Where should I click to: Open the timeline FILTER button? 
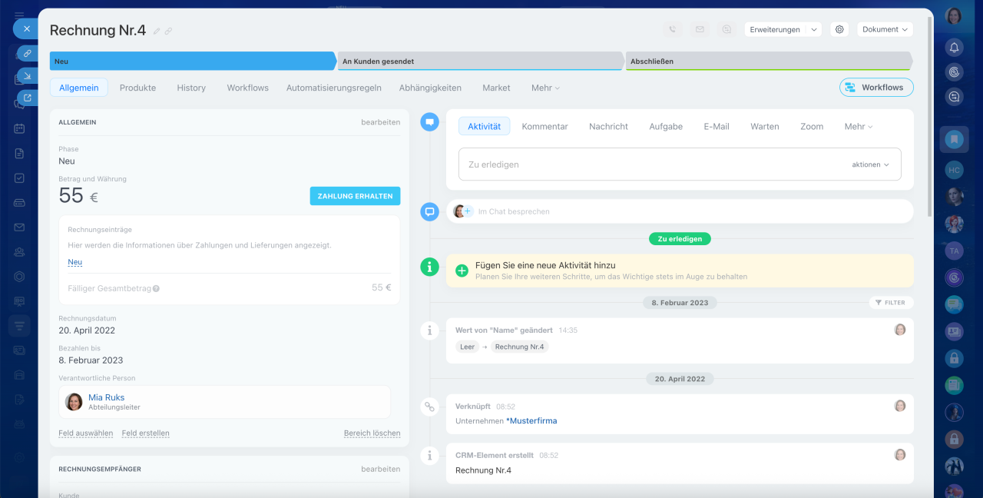pos(891,303)
